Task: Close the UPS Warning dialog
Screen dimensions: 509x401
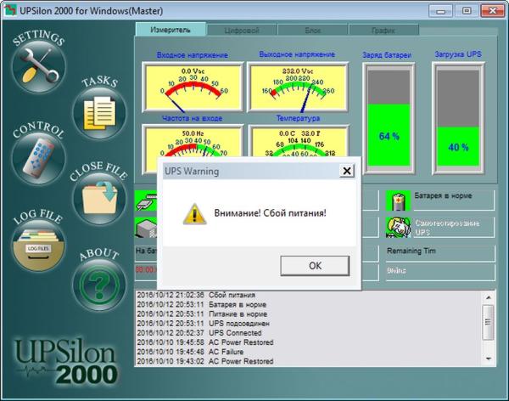Action: tap(347, 171)
